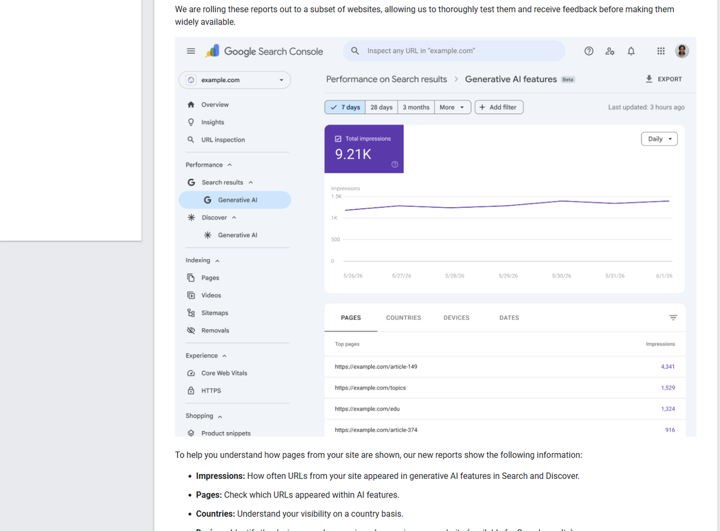This screenshot has width=720, height=531.
Task: Select the Pages tab
Action: (351, 317)
